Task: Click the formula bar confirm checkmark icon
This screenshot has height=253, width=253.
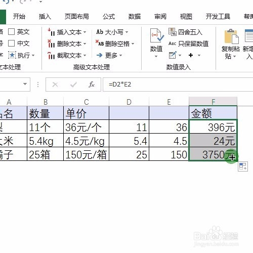Action: pos(73,85)
